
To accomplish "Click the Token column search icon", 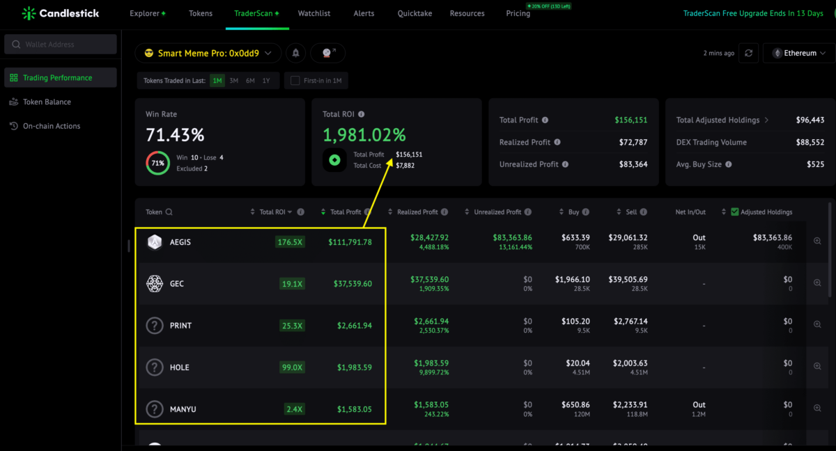I will coord(169,212).
